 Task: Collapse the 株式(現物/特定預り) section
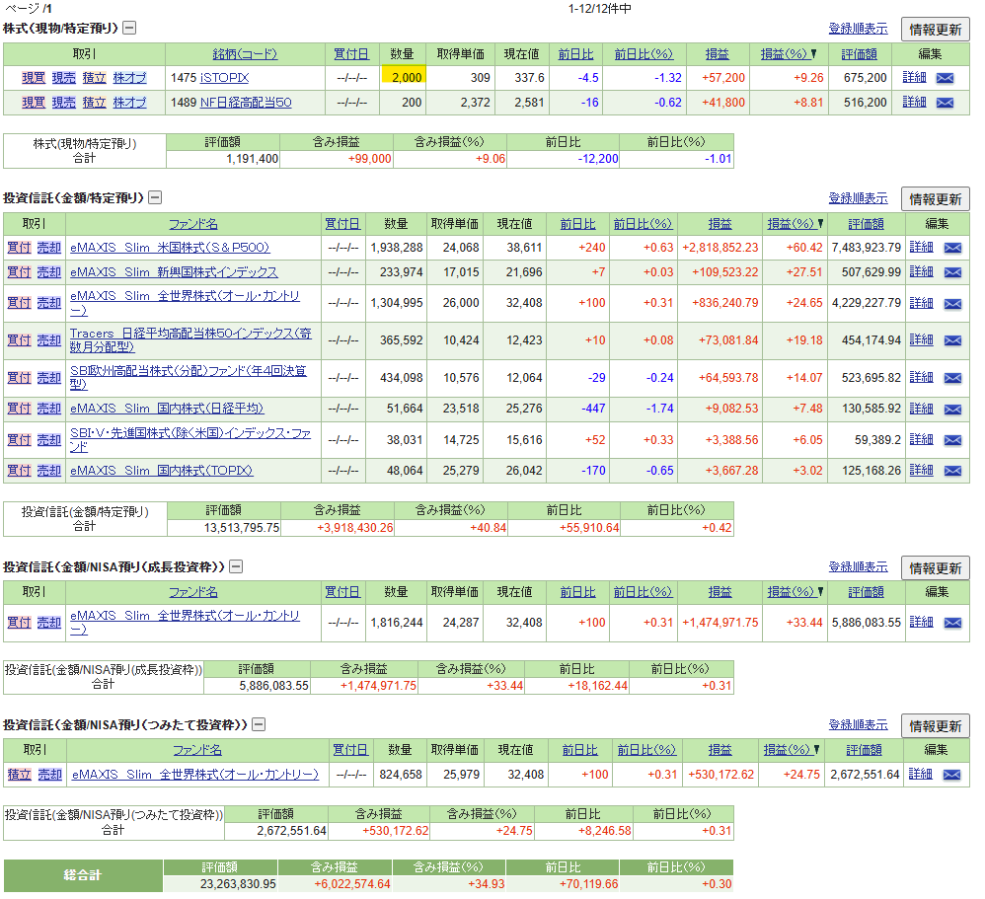[x=129, y=29]
